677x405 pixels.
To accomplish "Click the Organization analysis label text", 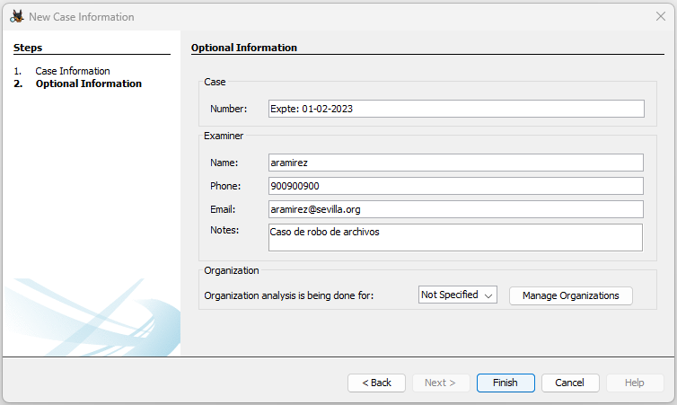I will coord(289,295).
